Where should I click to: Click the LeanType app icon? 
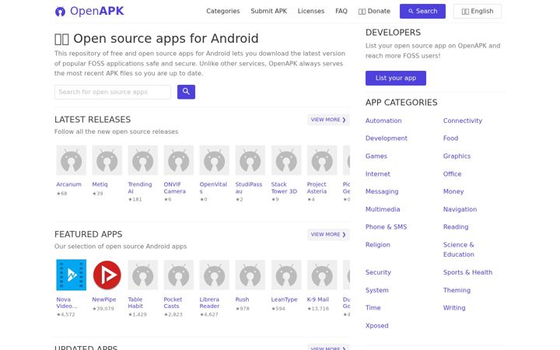[x=286, y=275]
